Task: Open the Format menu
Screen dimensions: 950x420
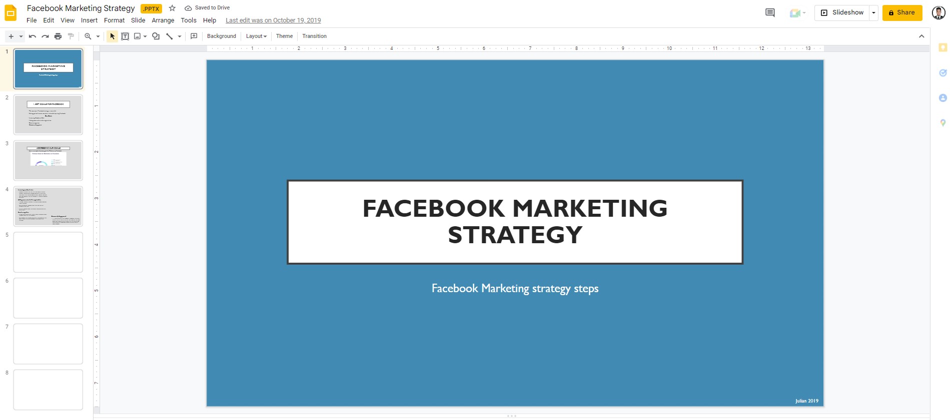Action: click(114, 20)
